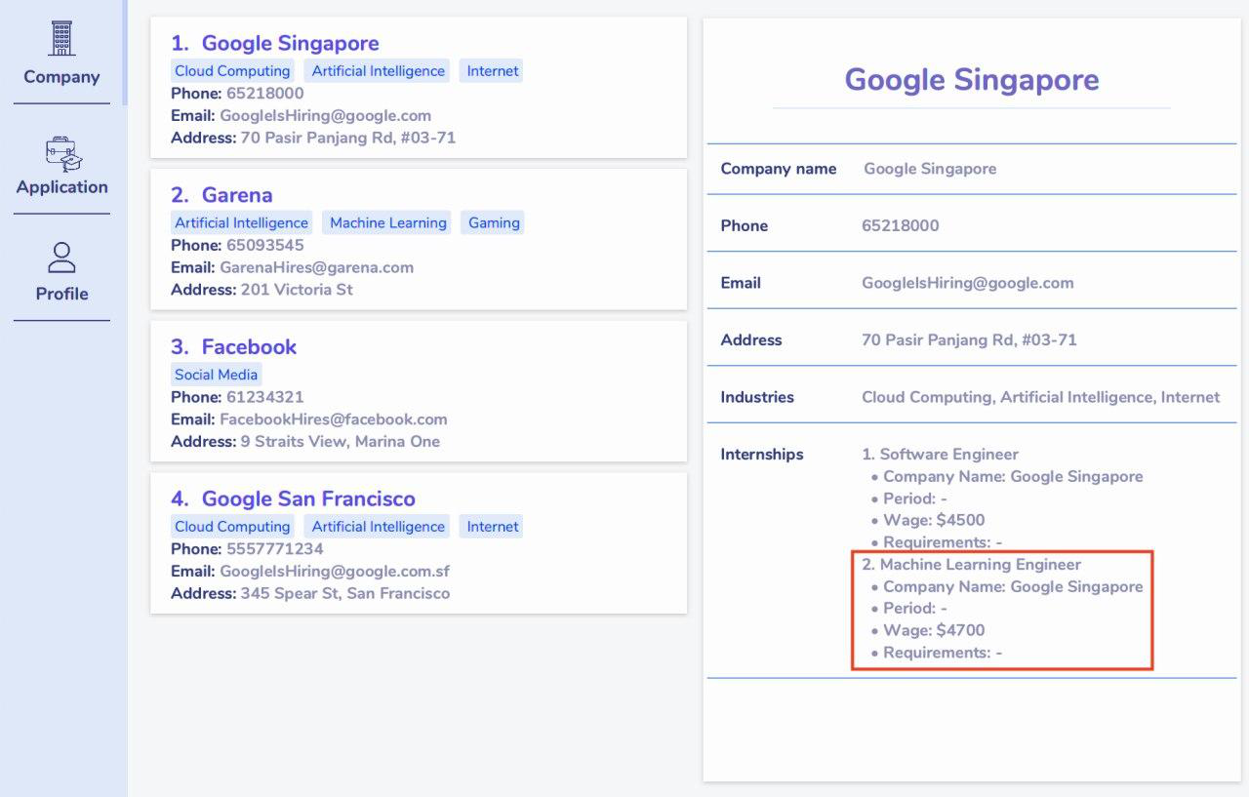The width and height of the screenshot is (1249, 797).
Task: Click address 9 Straits View, Marina One
Action: [x=340, y=442]
